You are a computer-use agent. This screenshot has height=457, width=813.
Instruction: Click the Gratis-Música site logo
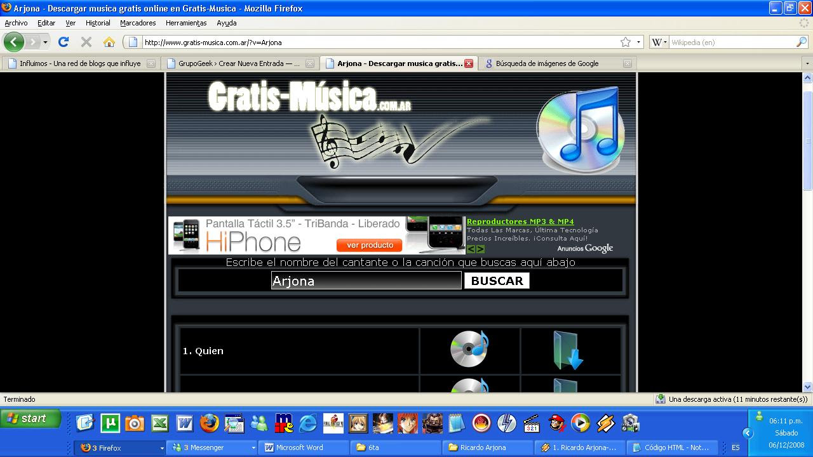point(309,97)
